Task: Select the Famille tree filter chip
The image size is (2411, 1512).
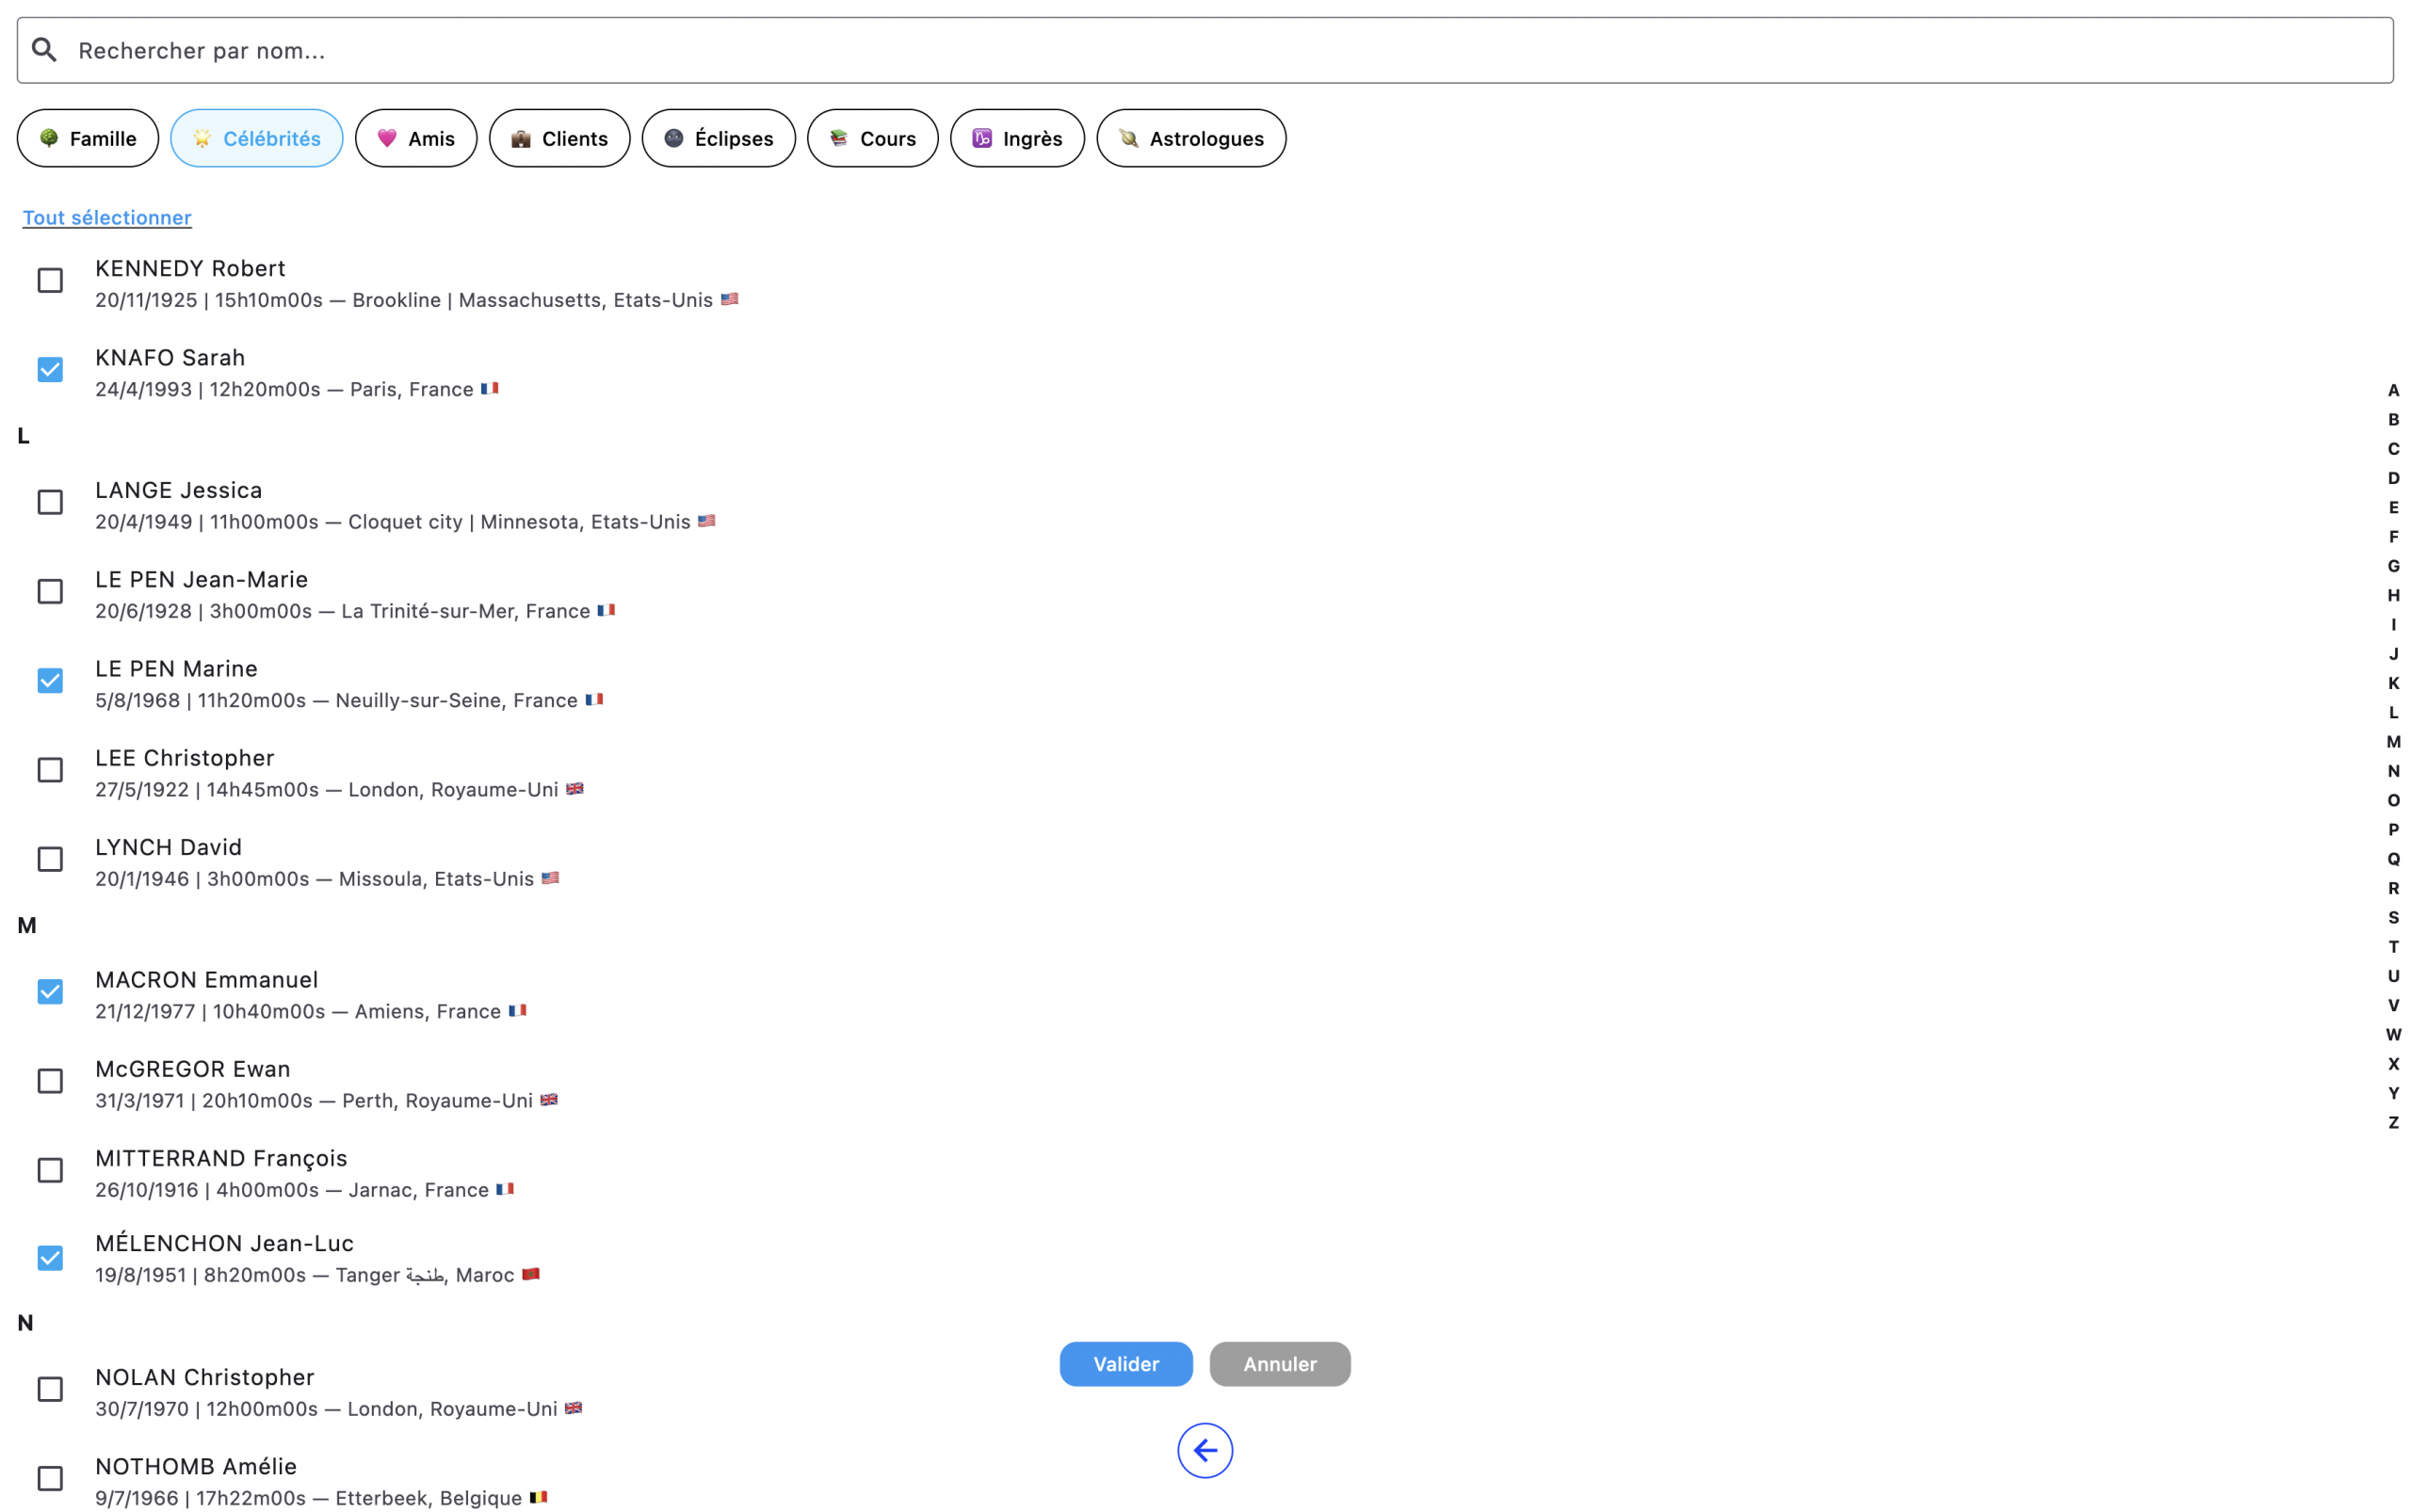Action: (x=88, y=138)
